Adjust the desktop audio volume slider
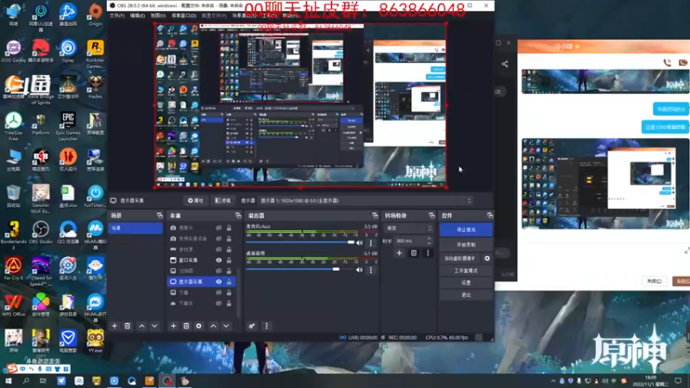The width and height of the screenshot is (690, 388). tap(300, 269)
